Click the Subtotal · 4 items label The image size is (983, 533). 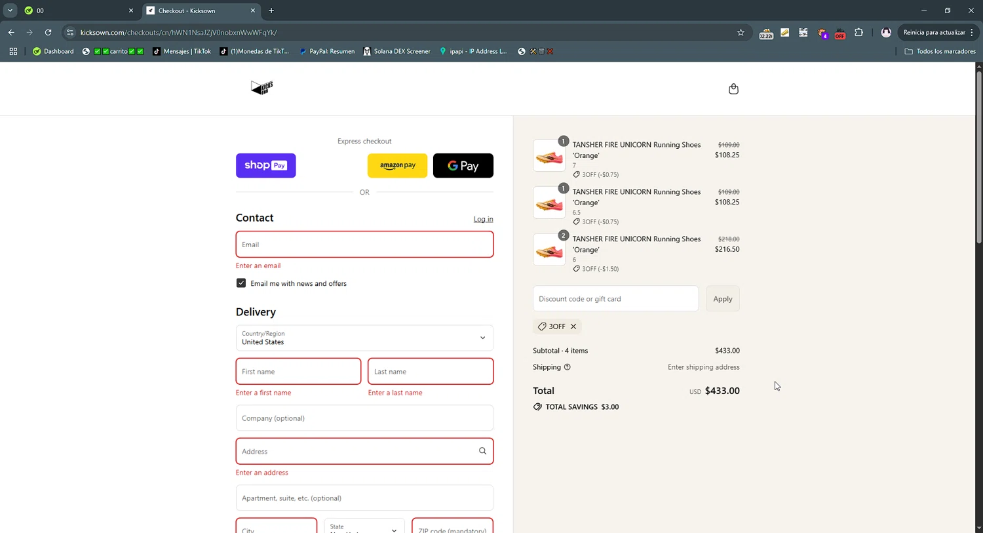pos(560,351)
